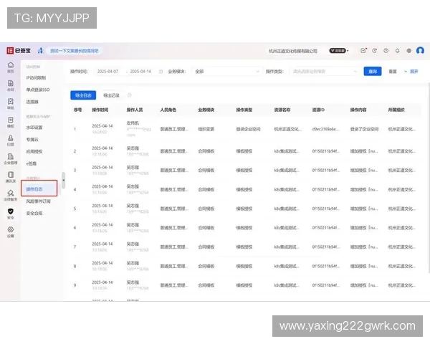Click the 操作人员 column header
Screen dimensions: 430x344
click(135, 110)
